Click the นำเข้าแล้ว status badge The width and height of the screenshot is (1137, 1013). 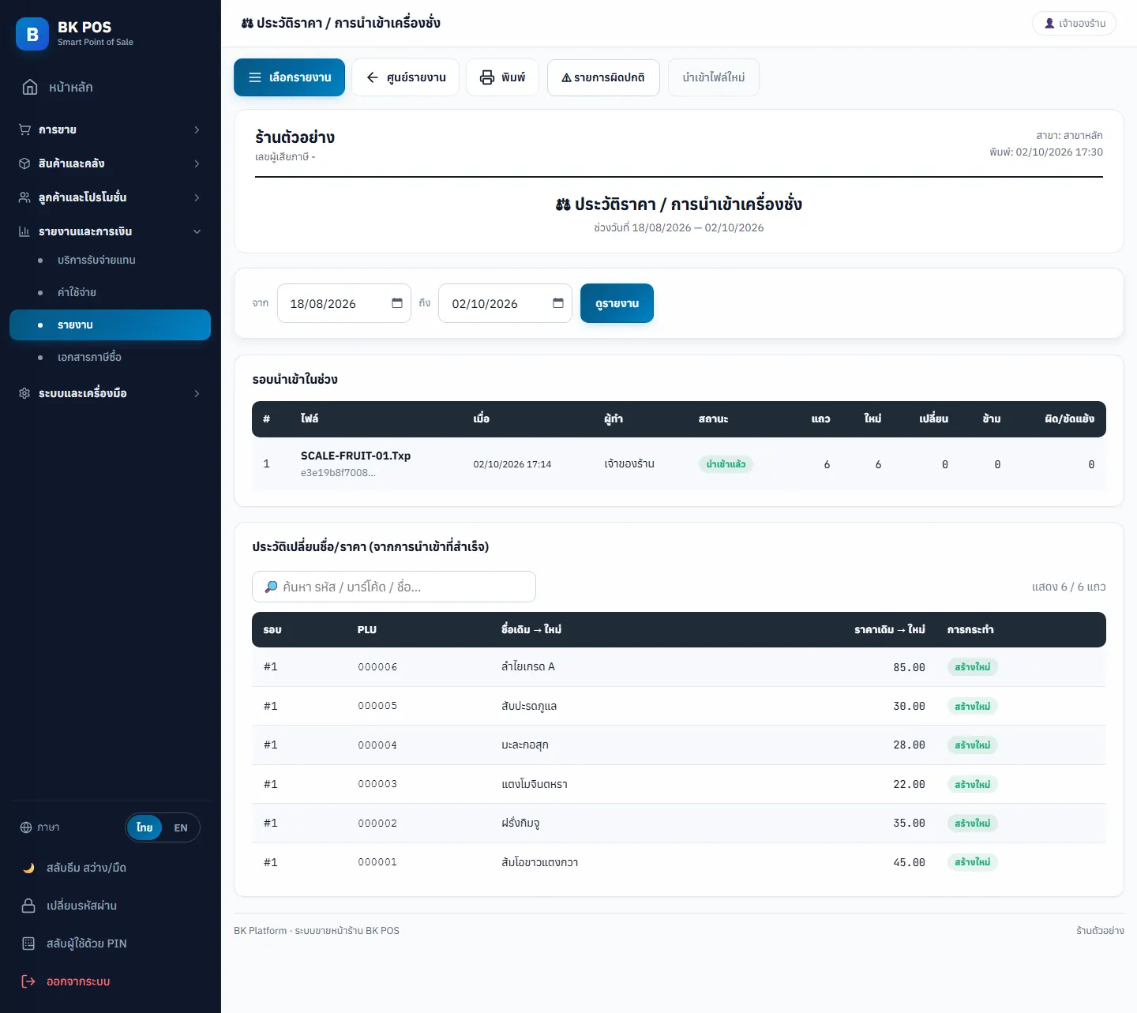click(x=726, y=464)
